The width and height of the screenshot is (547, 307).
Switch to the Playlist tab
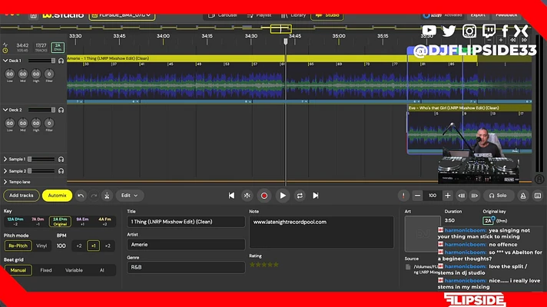click(259, 15)
